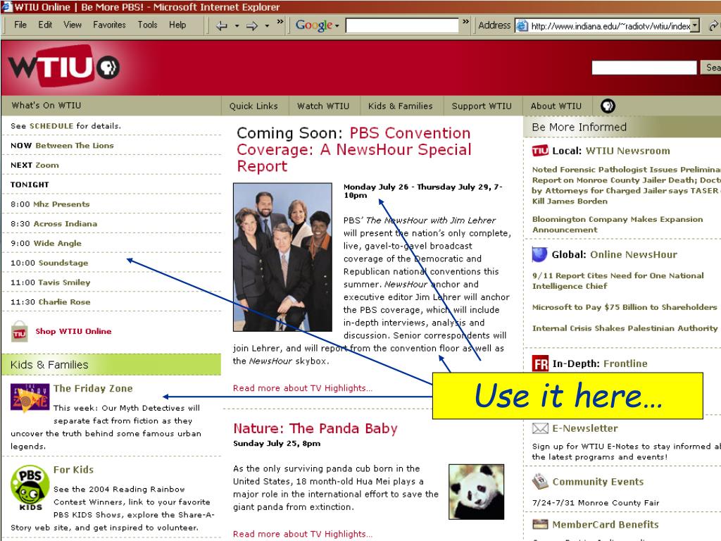Click the NewsHour anchors group photo
The width and height of the screenshot is (721, 541).
[282, 257]
